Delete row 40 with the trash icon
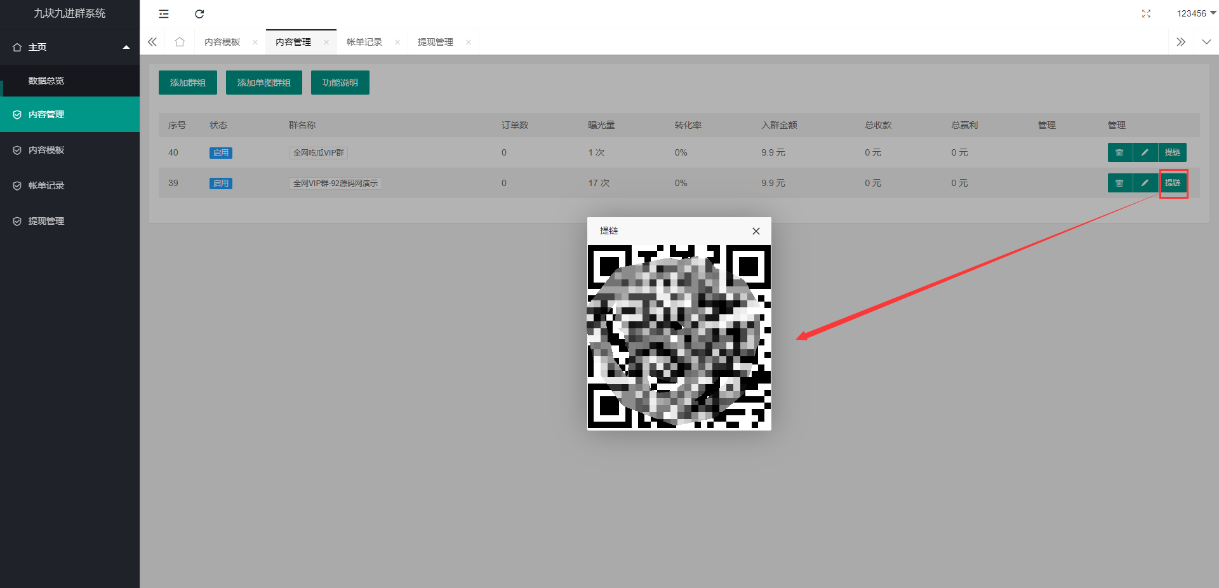1219x588 pixels. (x=1120, y=152)
